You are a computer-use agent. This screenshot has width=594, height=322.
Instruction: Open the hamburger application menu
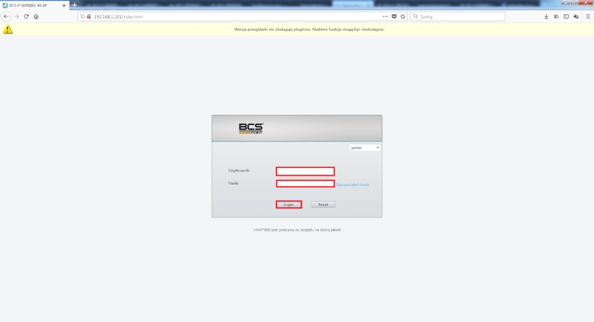click(x=588, y=16)
